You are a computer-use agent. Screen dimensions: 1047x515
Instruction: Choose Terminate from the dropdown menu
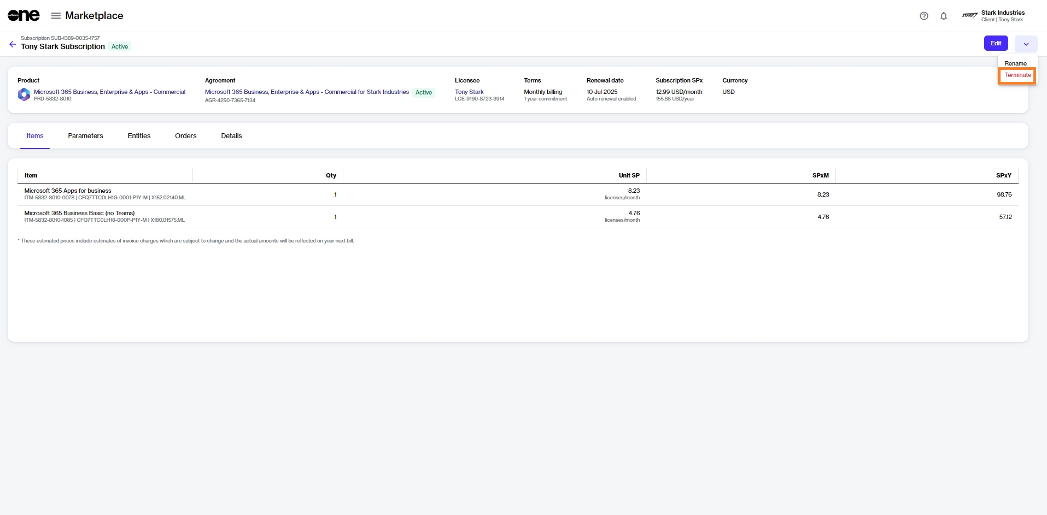[x=1017, y=75]
